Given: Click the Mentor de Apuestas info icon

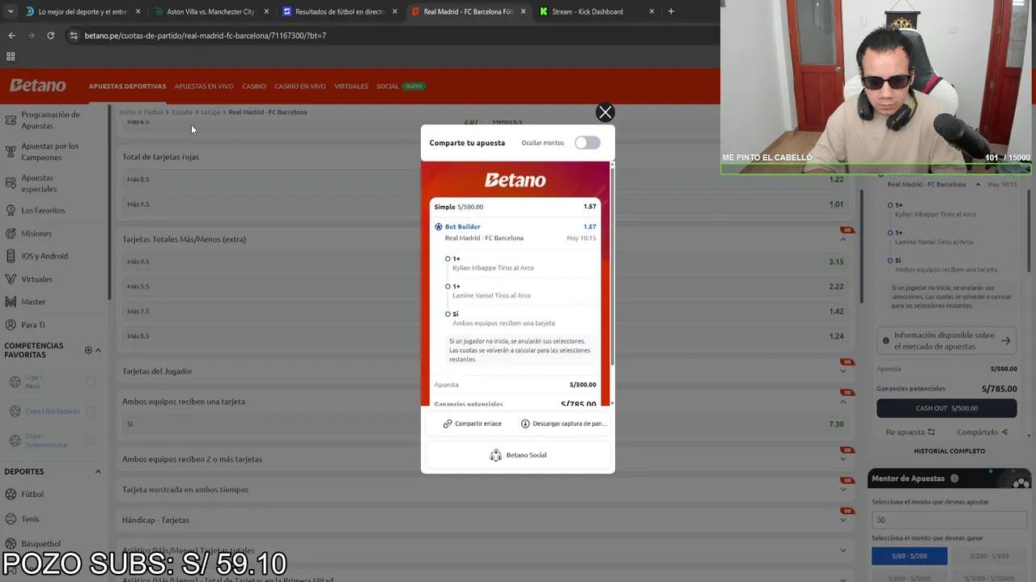Looking at the screenshot, I should click(954, 479).
